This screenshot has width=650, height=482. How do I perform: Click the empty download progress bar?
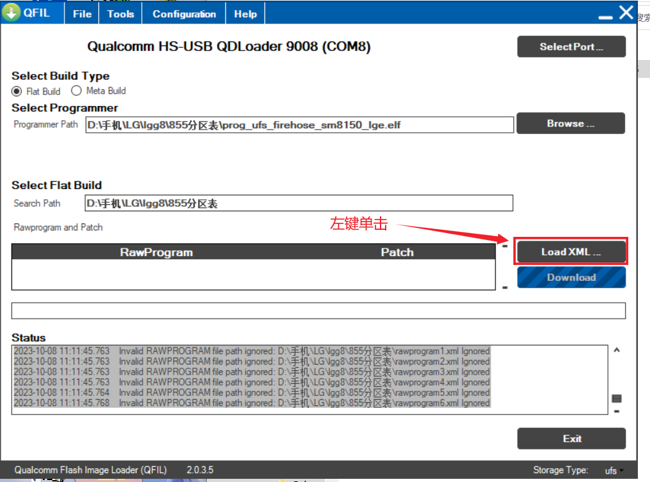318,311
